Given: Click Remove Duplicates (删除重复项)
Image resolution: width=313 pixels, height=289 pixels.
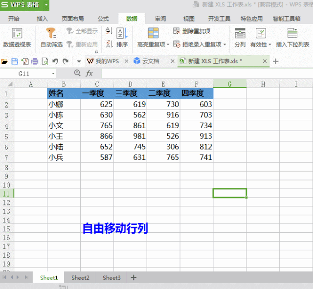Looking at the screenshot, I should (192, 31).
